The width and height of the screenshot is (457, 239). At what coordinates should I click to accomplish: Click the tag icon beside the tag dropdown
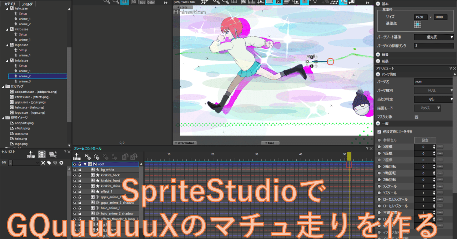[x=49, y=163]
